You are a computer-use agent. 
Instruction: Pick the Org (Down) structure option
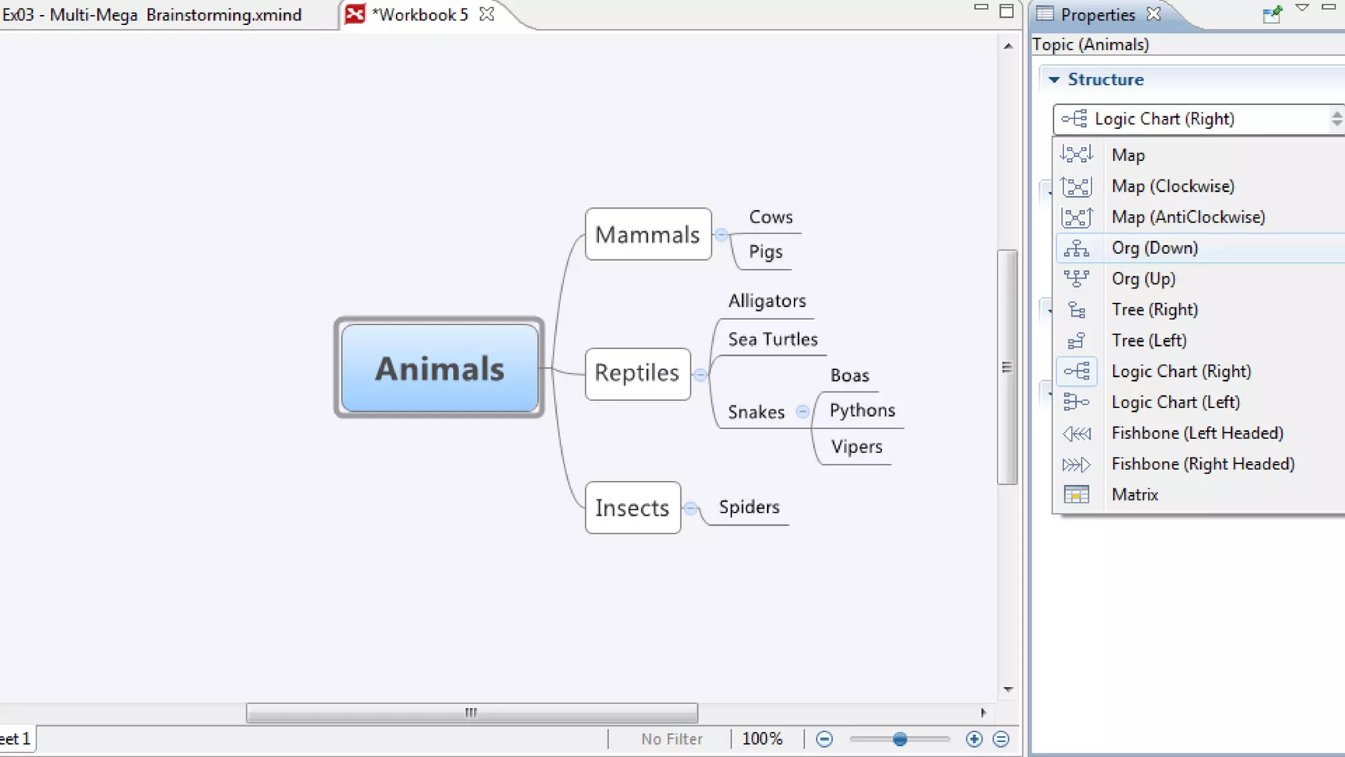pyautogui.click(x=1155, y=248)
